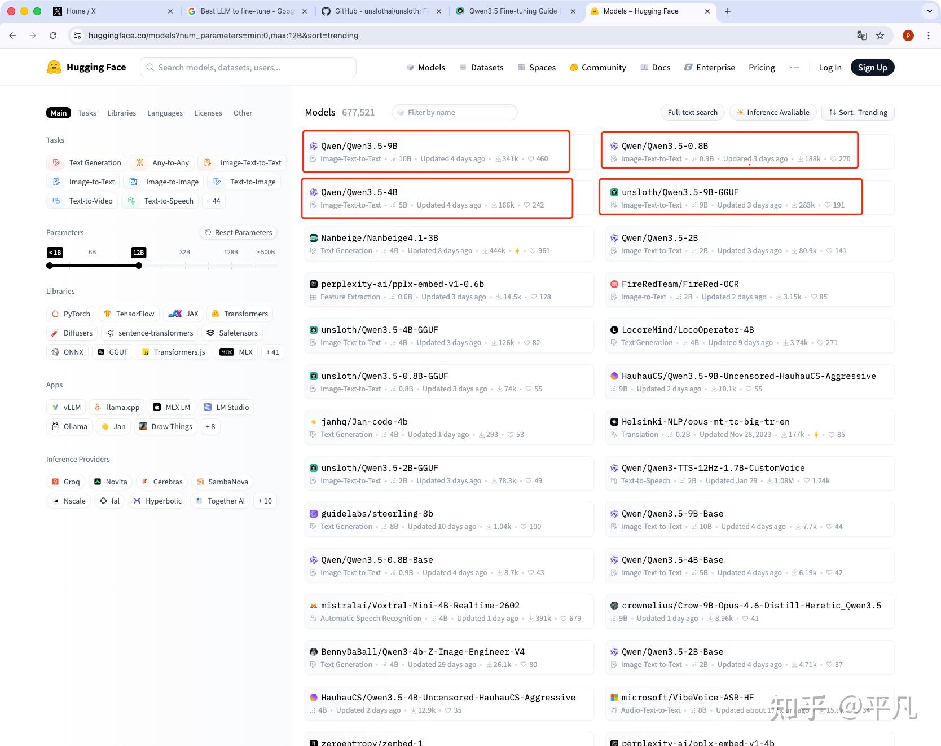The height and width of the screenshot is (746, 941).
Task: Click the Filter by name field
Action: click(455, 112)
